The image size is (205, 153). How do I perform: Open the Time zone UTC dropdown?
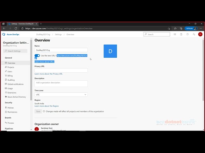pyautogui.click(x=61, y=95)
